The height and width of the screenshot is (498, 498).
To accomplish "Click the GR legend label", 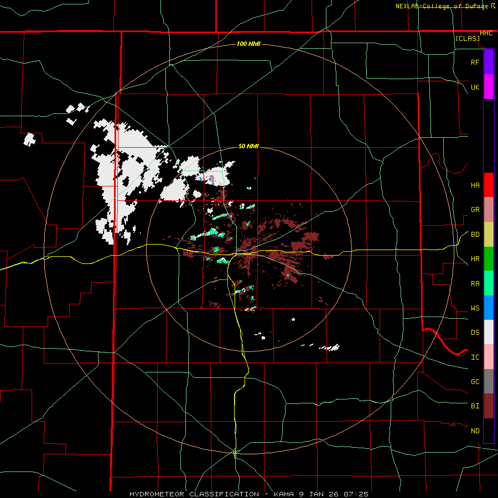I will (475, 210).
